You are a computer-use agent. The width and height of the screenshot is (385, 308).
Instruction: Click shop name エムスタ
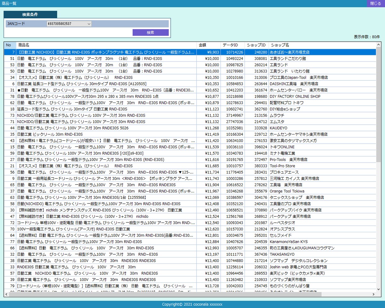(277, 121)
